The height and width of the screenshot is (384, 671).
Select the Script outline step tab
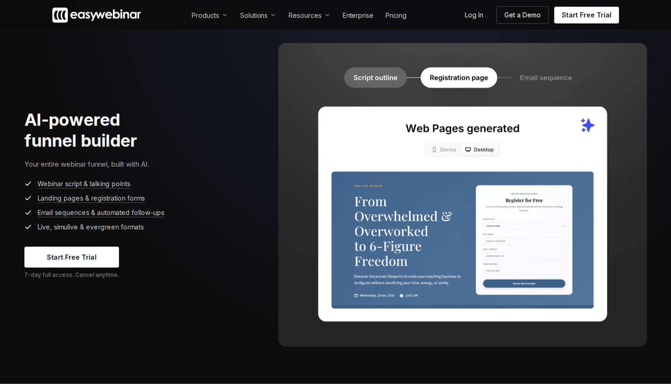click(x=375, y=77)
